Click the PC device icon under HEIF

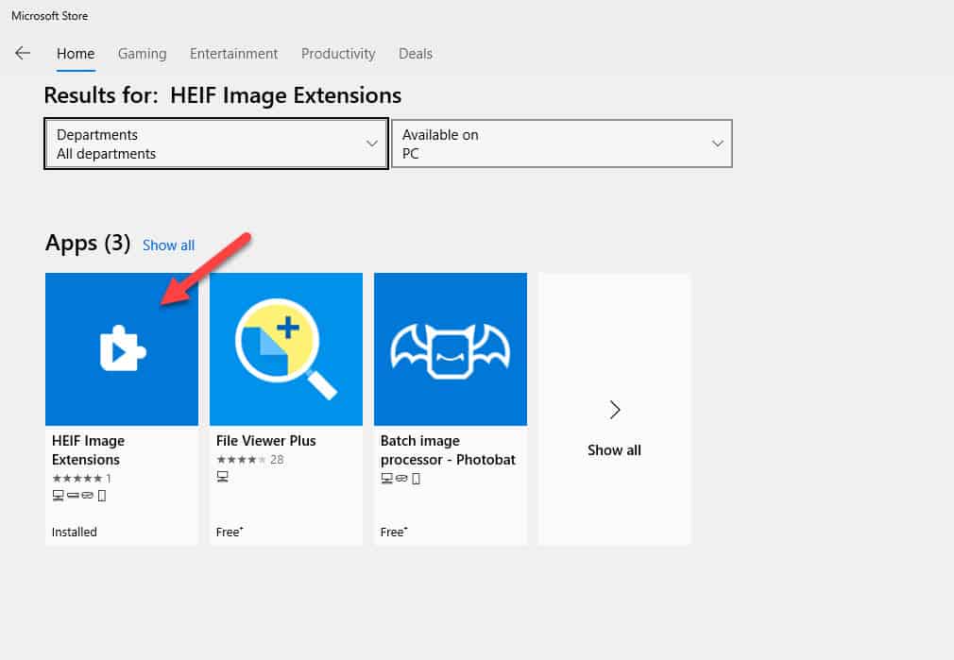coord(58,495)
